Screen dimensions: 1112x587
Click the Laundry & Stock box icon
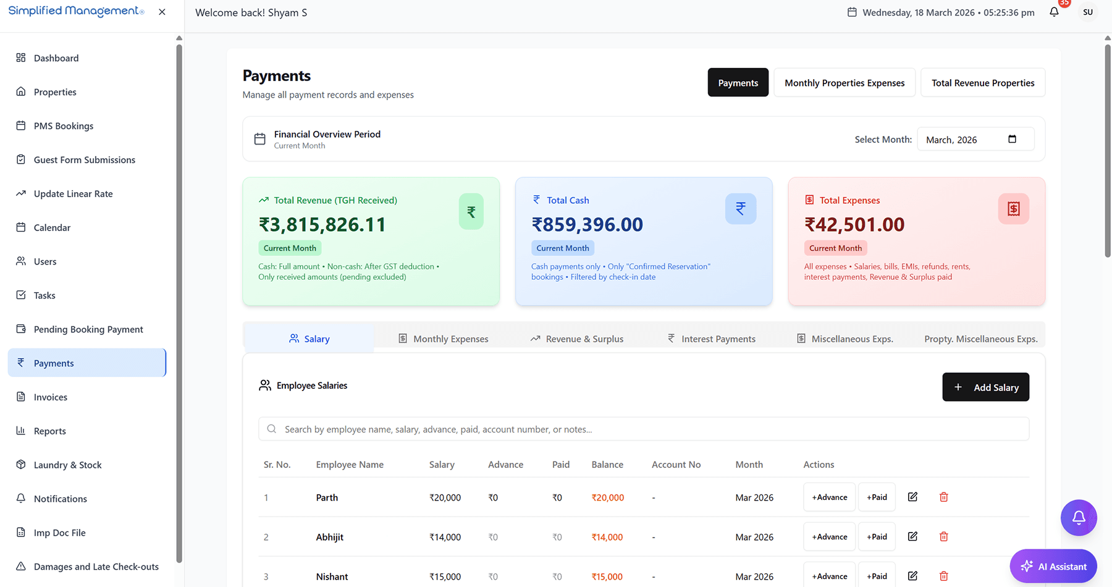pyautogui.click(x=21, y=465)
